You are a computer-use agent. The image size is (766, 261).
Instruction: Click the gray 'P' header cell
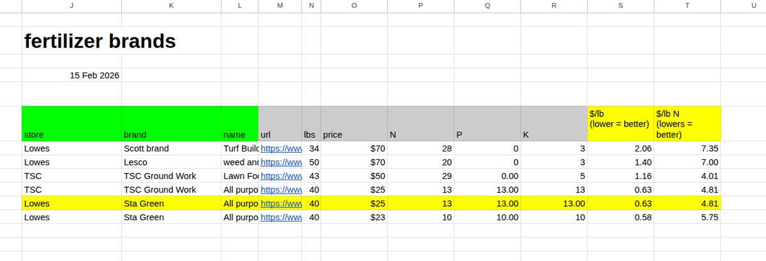(x=488, y=123)
